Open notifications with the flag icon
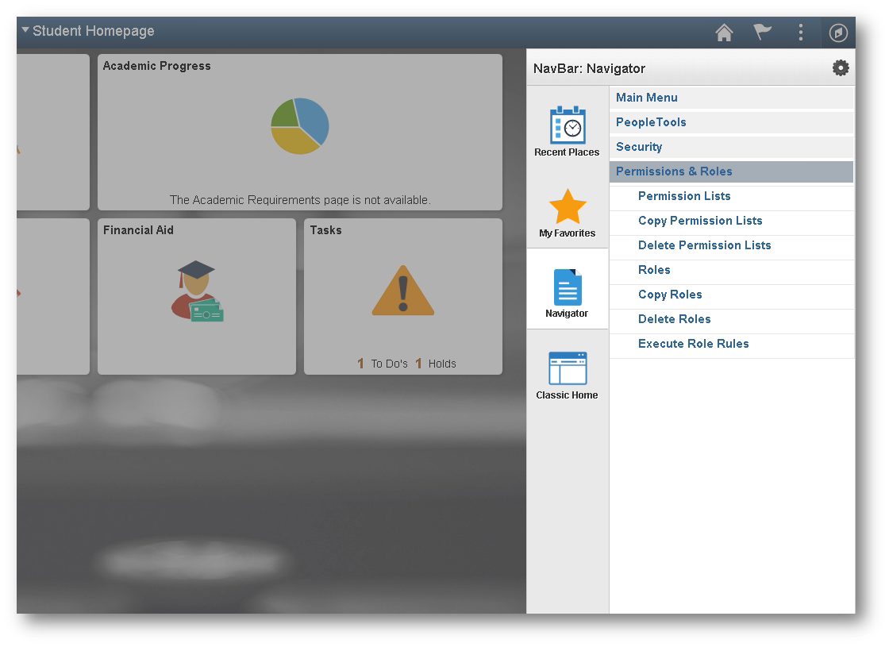The width and height of the screenshot is (889, 647). [x=762, y=33]
